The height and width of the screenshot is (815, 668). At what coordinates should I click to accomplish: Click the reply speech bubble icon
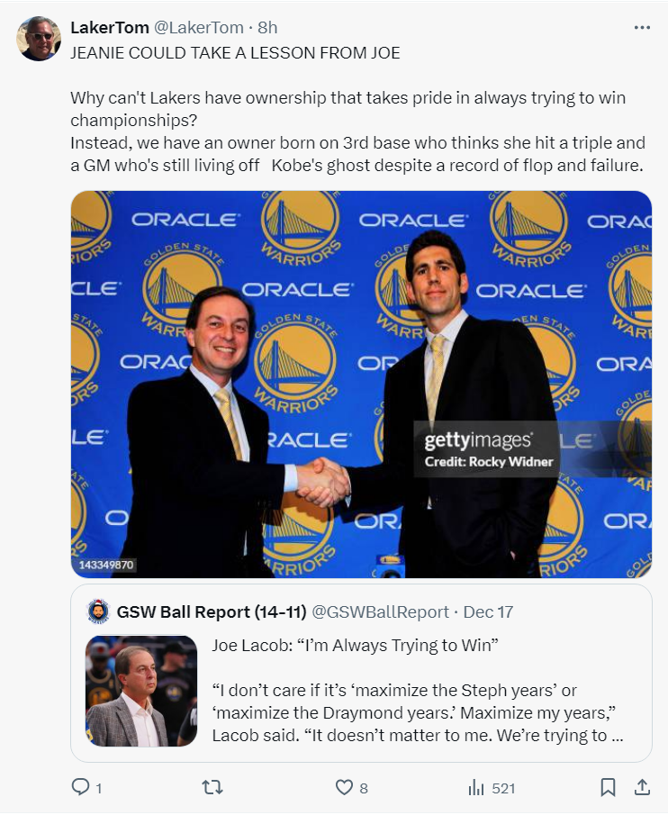(80, 787)
